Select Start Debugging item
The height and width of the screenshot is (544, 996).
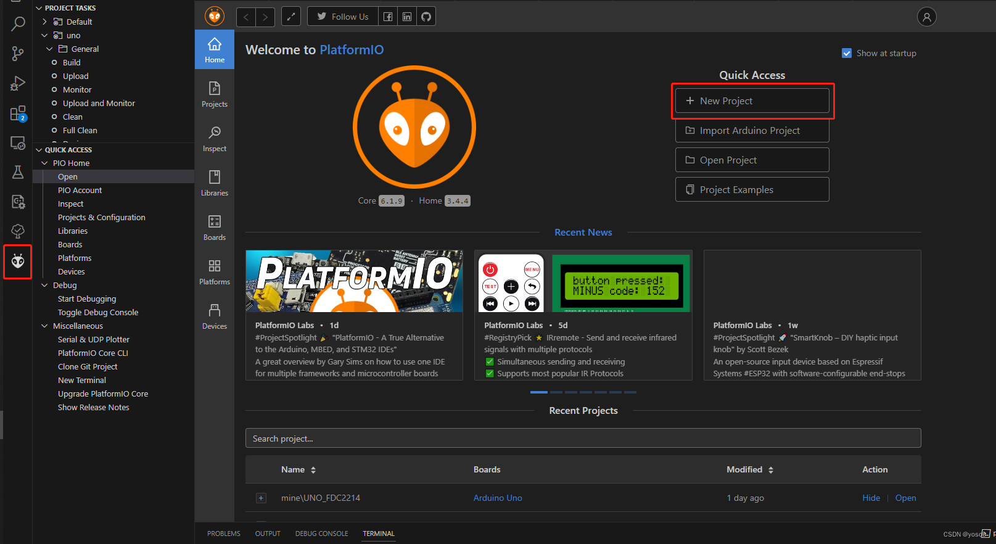87,299
